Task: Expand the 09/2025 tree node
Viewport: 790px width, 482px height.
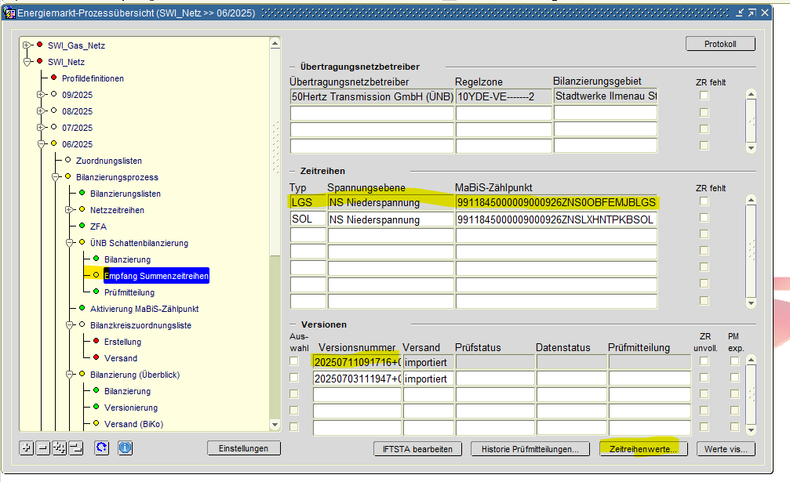Action: point(42,95)
